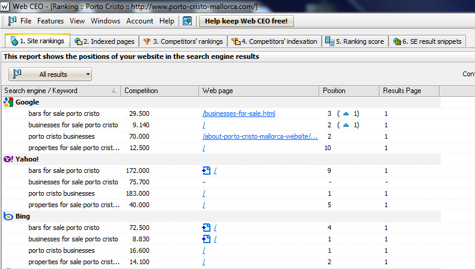Screen dimensions: 475x269
Task: Click the page icon in Bing businesses for sale row
Action: point(206,239)
